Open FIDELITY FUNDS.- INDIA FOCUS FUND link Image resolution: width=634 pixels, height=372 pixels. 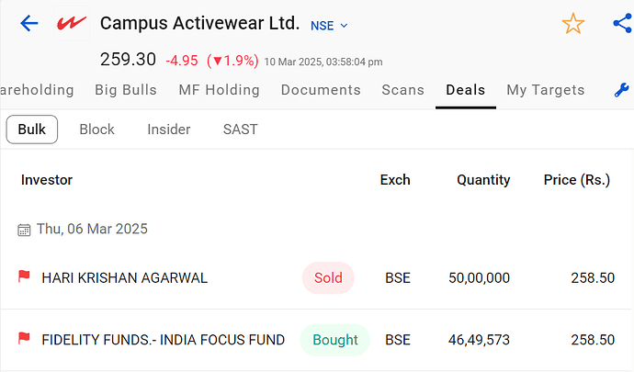tap(164, 340)
